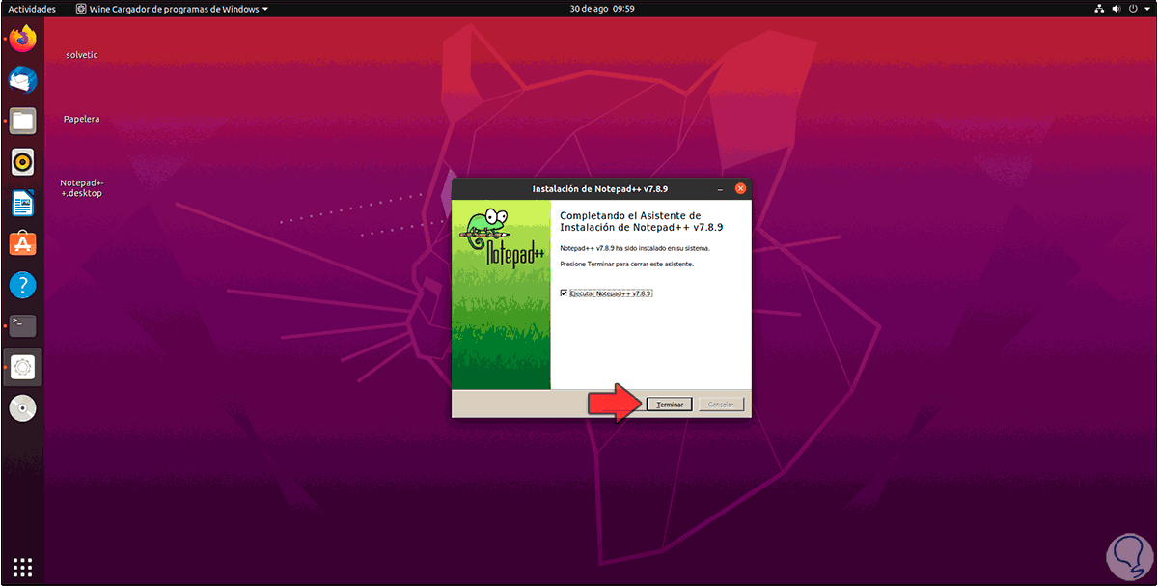Click Terminar to finish installation

coord(670,405)
